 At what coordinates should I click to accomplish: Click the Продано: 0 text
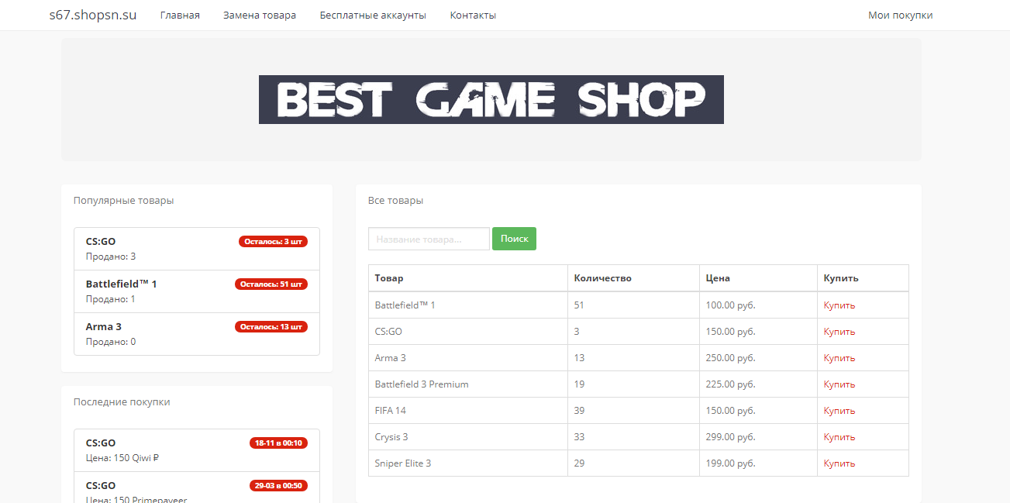coord(111,342)
